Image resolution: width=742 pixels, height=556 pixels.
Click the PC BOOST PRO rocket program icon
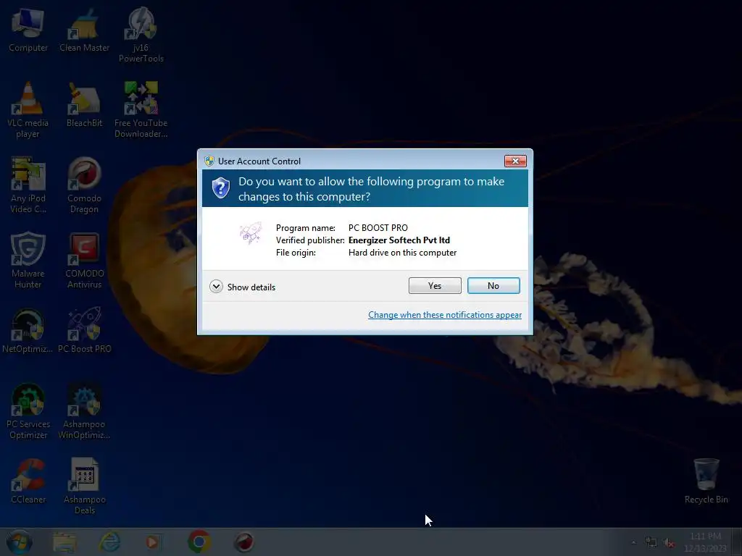tap(250, 233)
